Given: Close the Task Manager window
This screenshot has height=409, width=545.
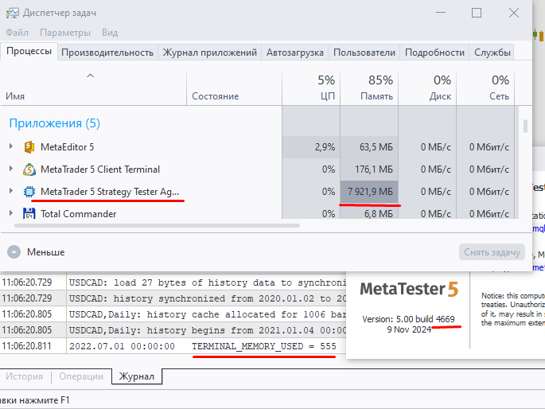Looking at the screenshot, I should 514,13.
